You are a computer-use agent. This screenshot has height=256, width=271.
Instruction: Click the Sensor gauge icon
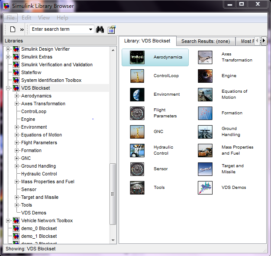(x=137, y=169)
